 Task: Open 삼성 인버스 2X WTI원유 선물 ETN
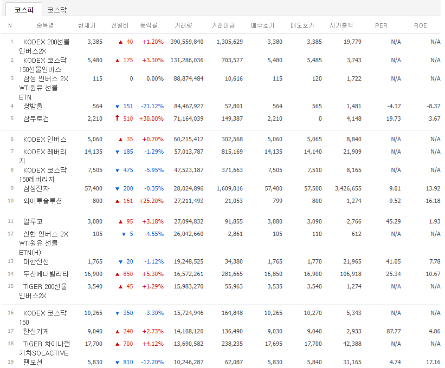click(44, 88)
